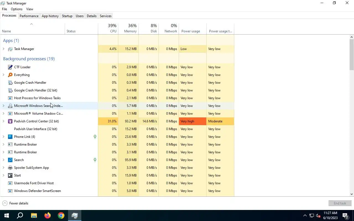Click the network tray icon

311,215
